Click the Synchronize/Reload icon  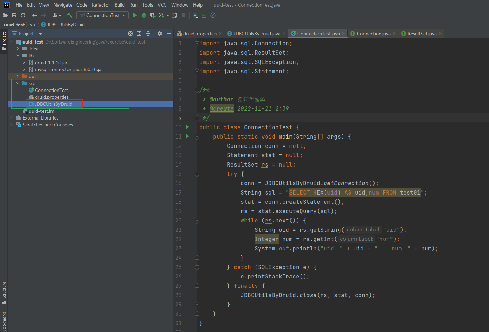(x=23, y=15)
